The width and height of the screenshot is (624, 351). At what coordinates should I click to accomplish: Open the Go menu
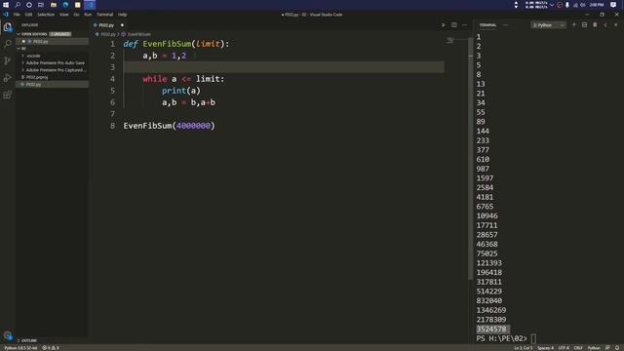pyautogui.click(x=76, y=15)
